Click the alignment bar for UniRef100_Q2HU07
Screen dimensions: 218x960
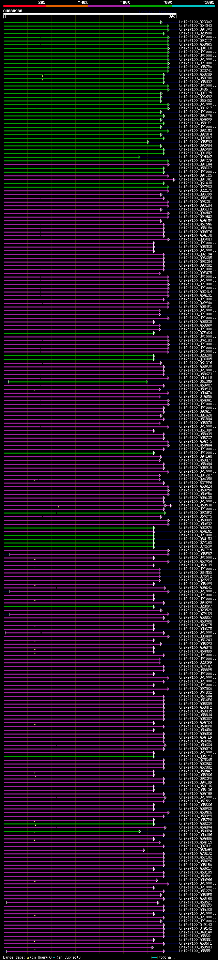click(72, 157)
